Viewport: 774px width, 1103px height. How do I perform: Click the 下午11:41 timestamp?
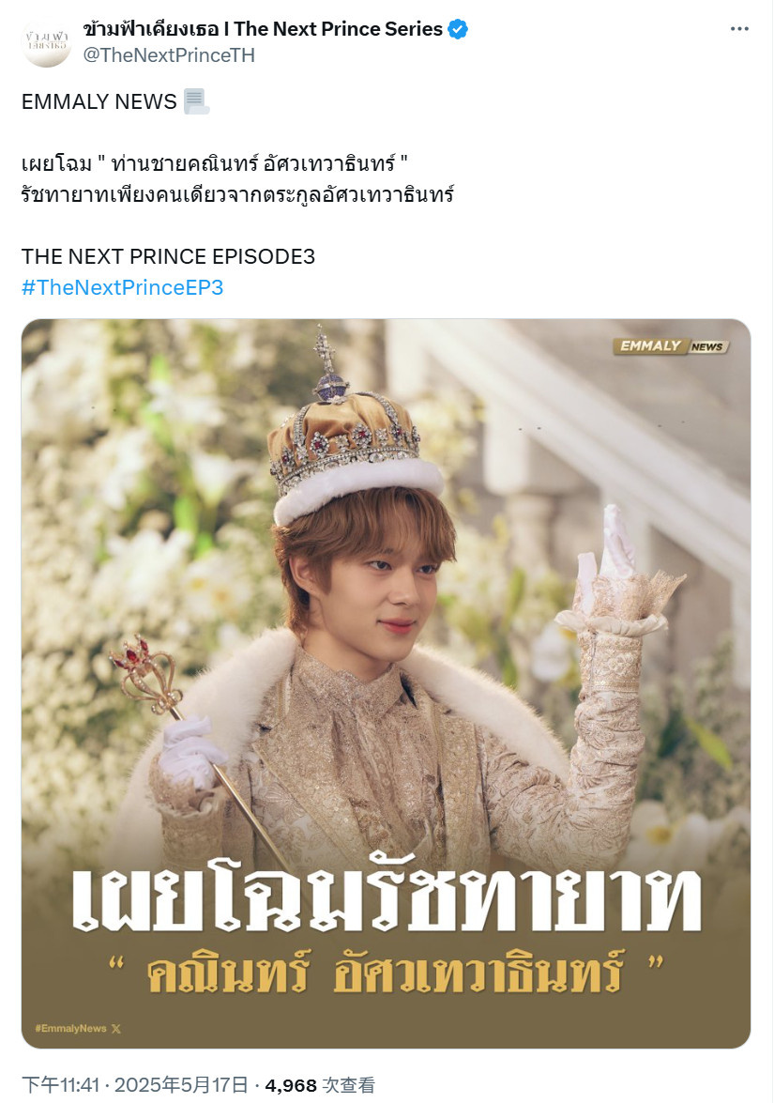tap(60, 1085)
